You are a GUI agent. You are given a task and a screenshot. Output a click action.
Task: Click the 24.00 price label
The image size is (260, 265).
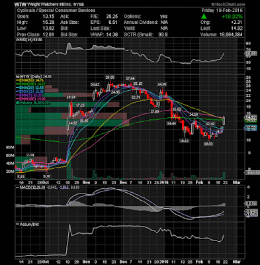(161, 84)
